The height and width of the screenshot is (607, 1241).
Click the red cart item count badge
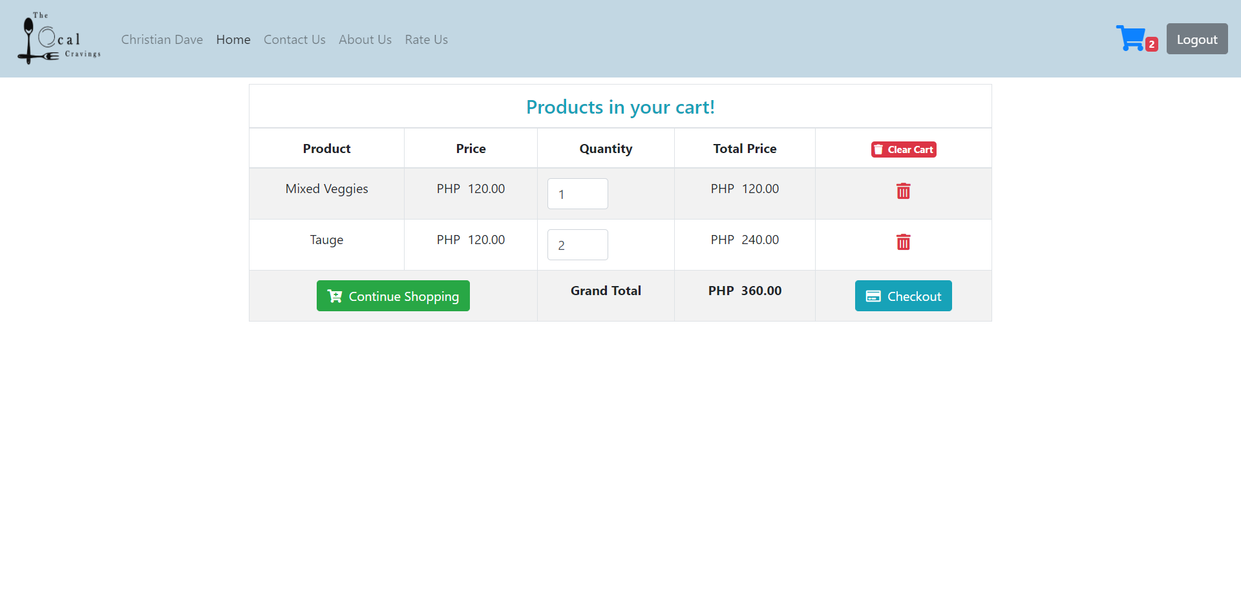[1151, 45]
